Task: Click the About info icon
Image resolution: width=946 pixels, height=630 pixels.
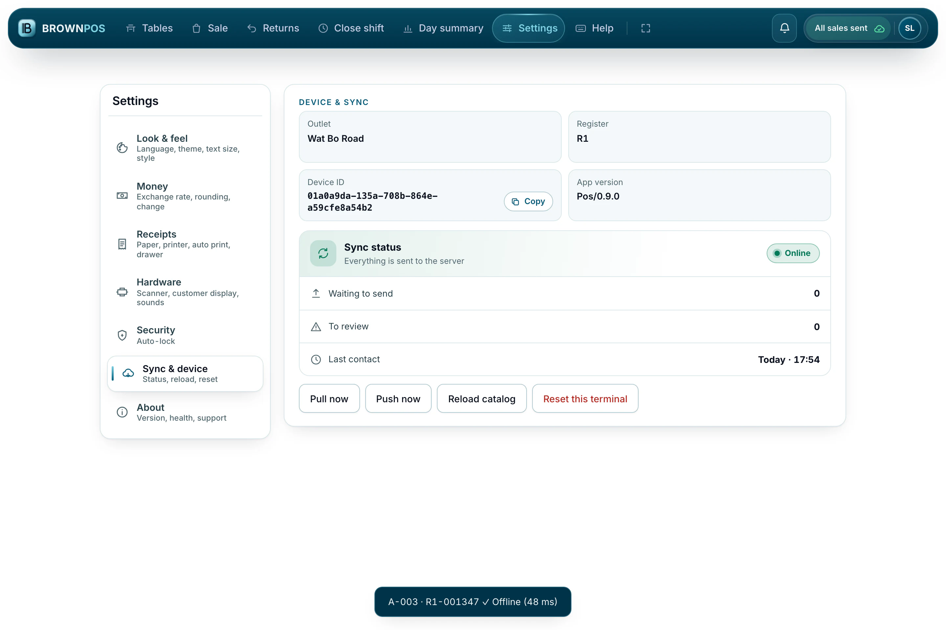Action: [x=122, y=412]
